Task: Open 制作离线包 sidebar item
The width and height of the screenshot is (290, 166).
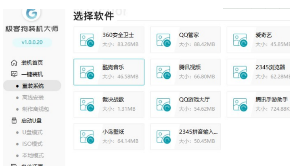Action: click(x=35, y=109)
